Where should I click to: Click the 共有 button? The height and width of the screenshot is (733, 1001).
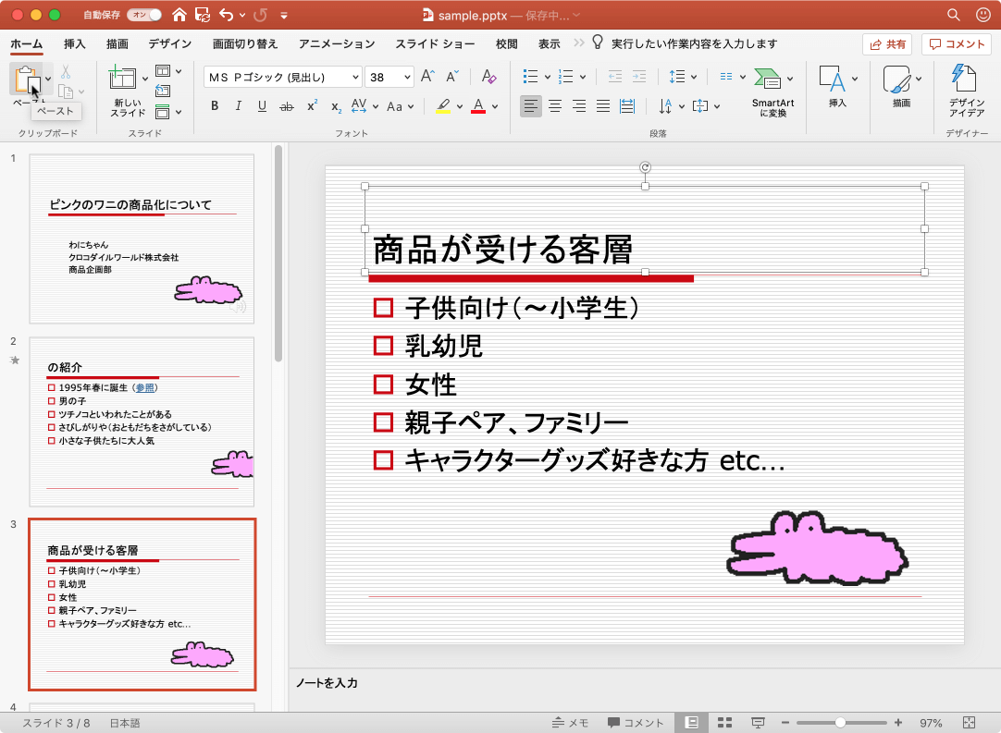pyautogui.click(x=886, y=43)
